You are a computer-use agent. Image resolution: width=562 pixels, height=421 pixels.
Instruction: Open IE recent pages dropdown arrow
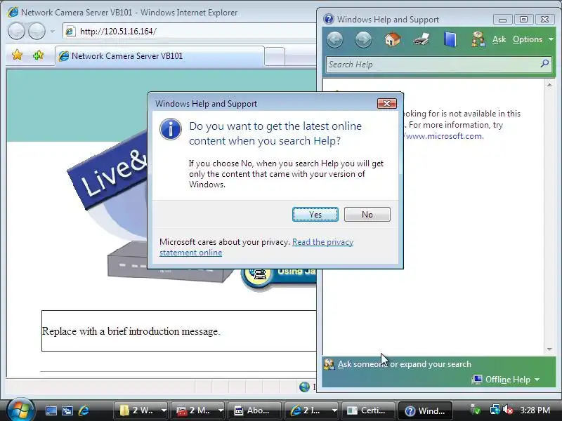tap(52, 32)
